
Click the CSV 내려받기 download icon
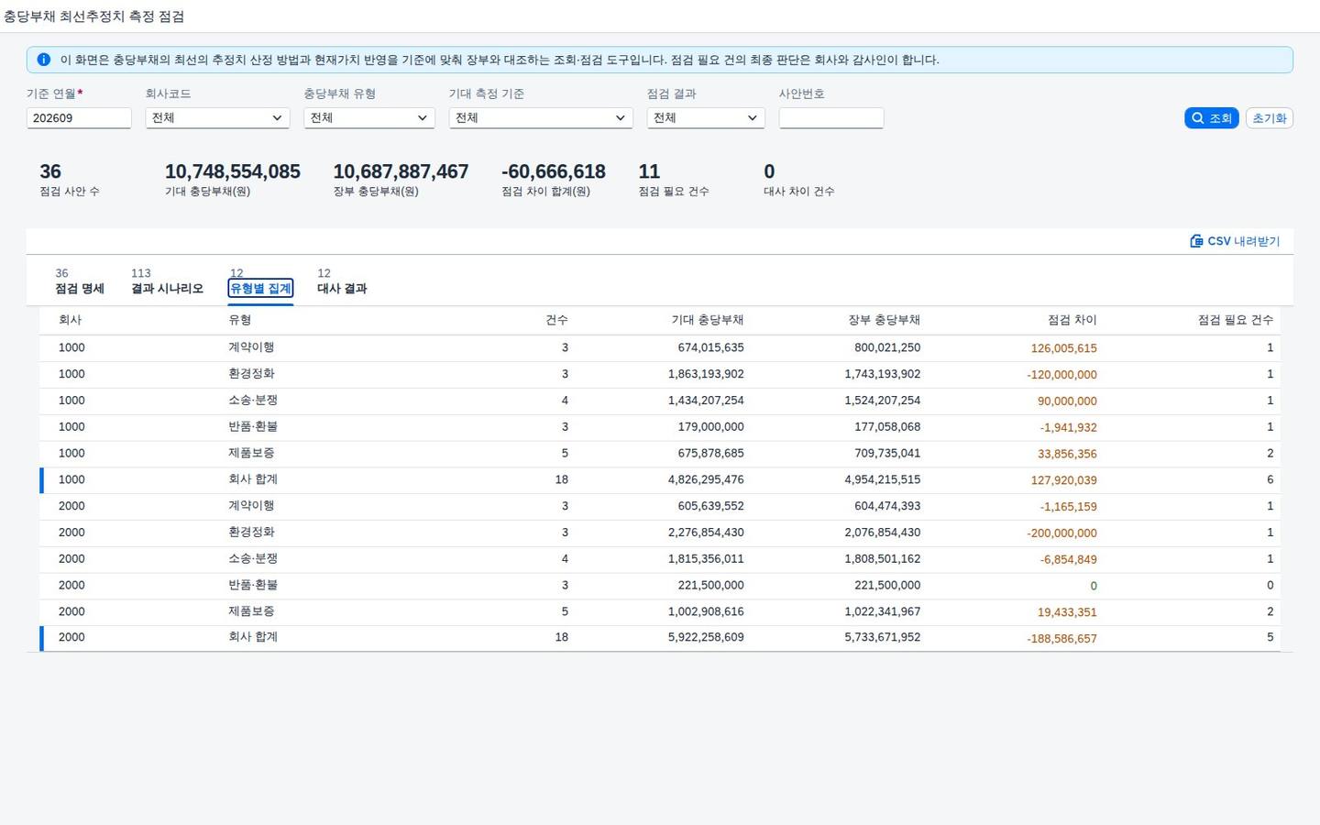point(1196,241)
